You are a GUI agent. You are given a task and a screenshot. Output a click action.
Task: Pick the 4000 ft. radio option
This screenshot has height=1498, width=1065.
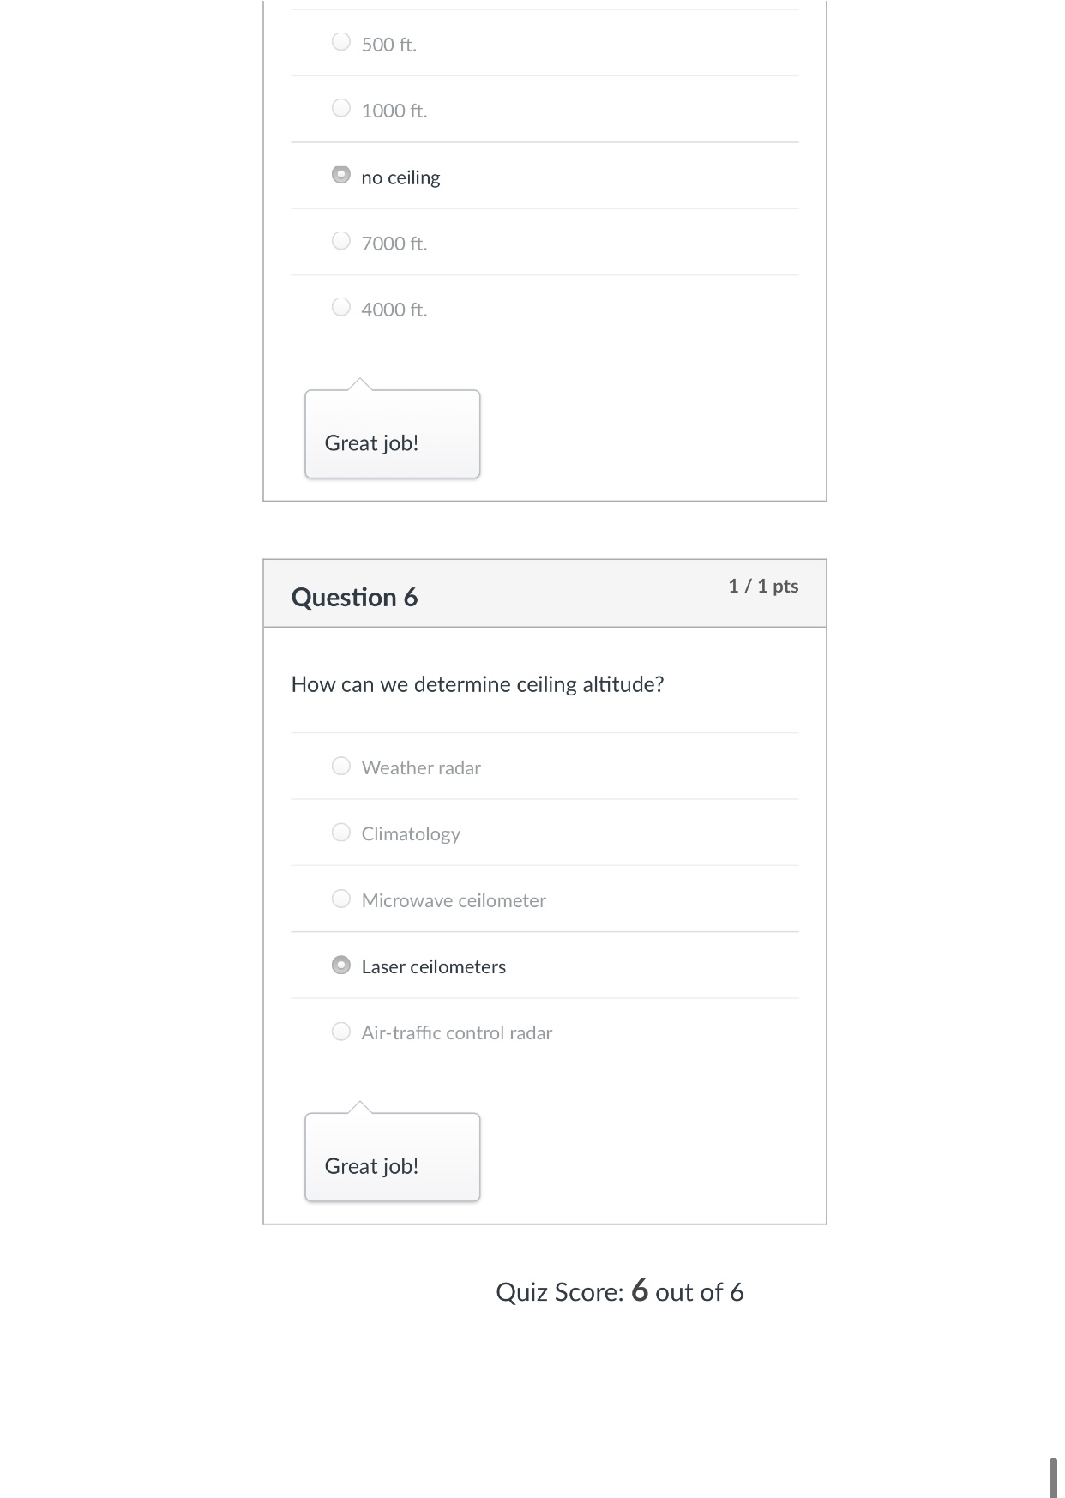click(341, 307)
